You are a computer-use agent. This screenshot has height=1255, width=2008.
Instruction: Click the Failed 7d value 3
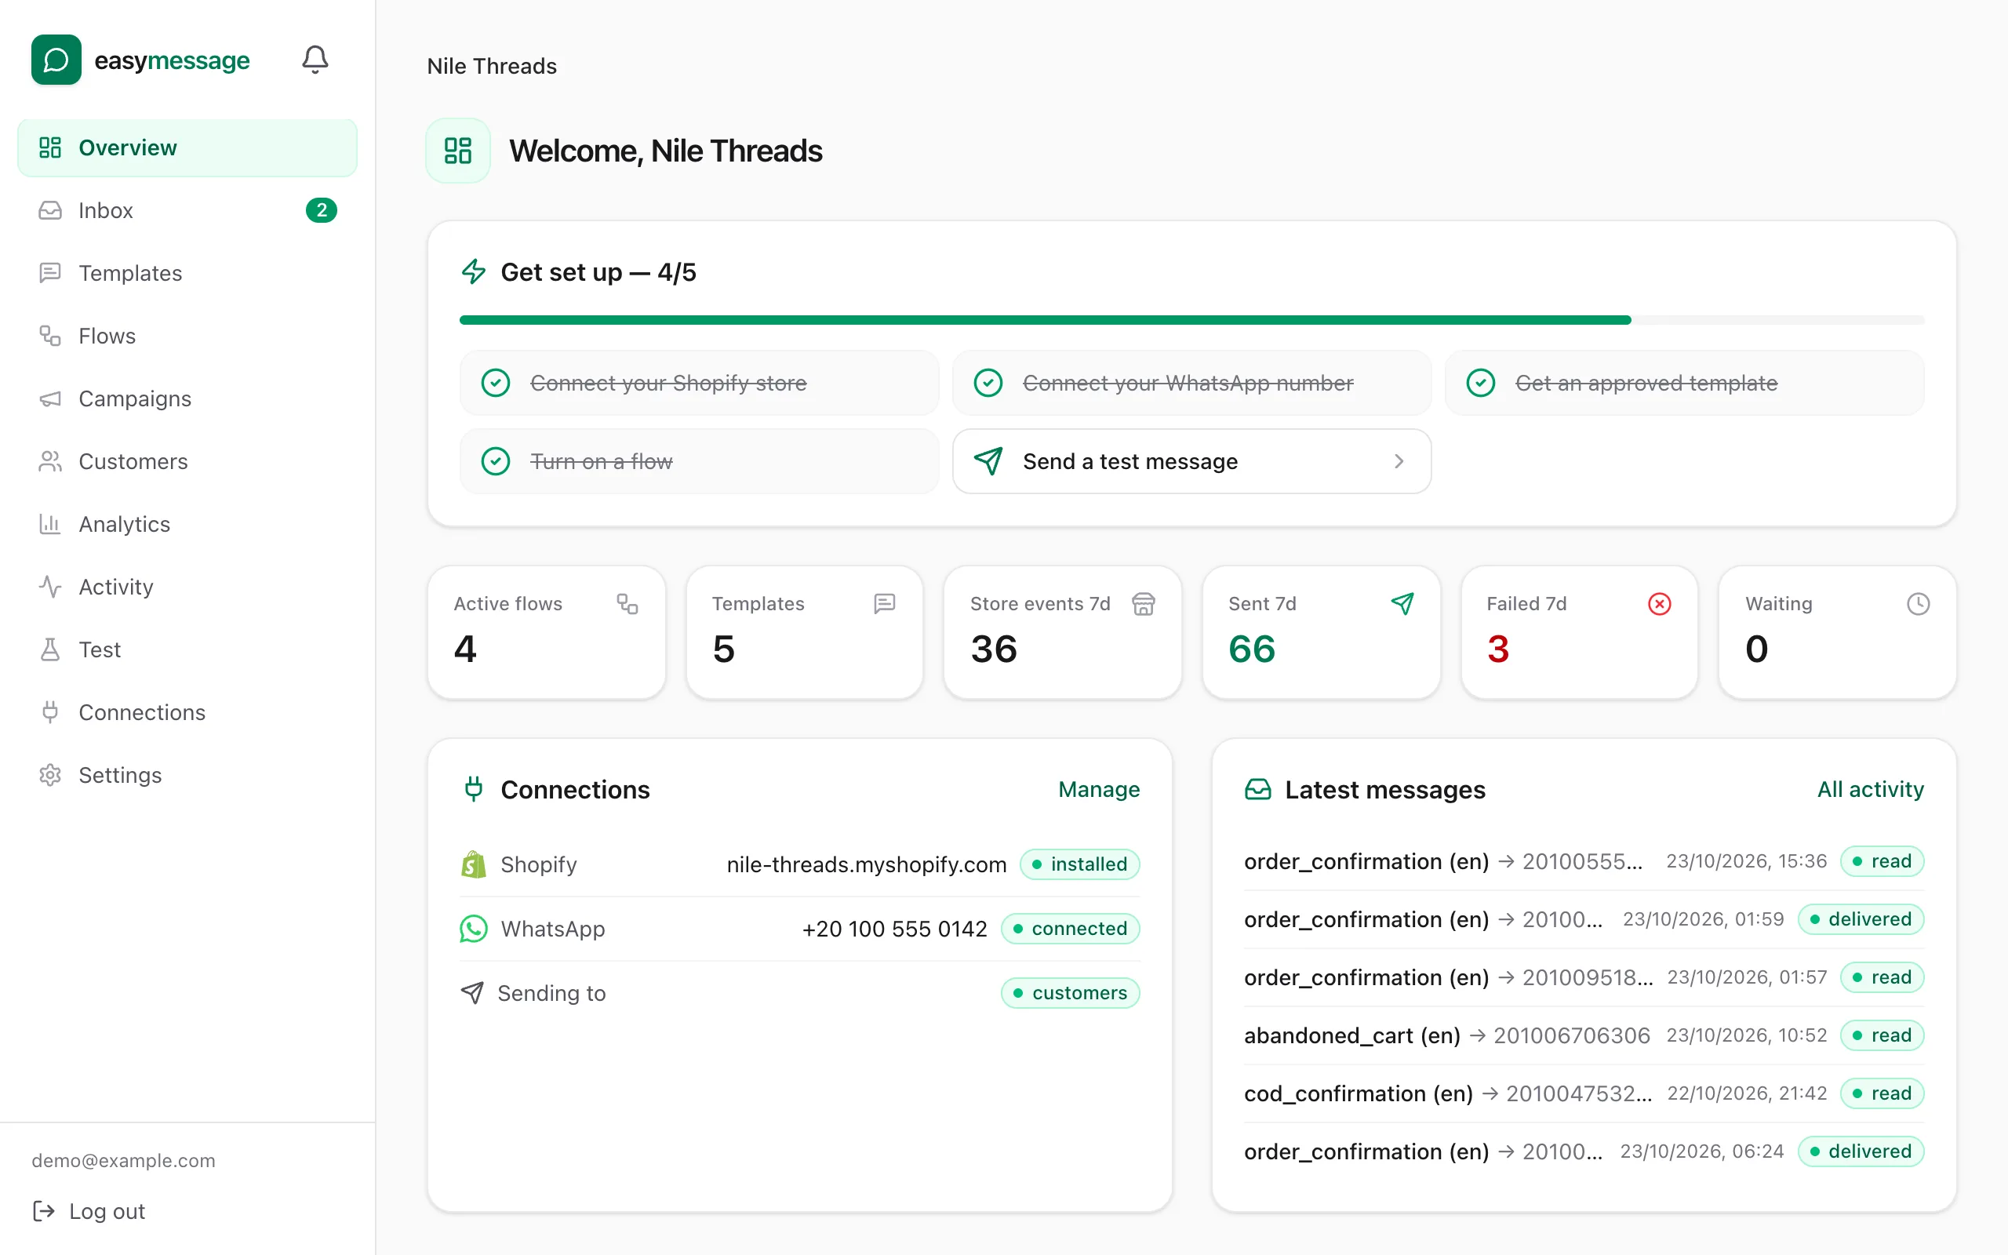(1497, 648)
